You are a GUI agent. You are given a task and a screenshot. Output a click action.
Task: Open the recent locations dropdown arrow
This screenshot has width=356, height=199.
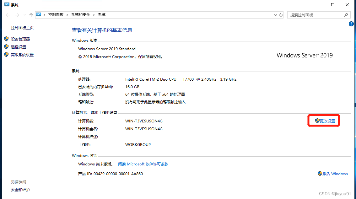click(x=24, y=15)
